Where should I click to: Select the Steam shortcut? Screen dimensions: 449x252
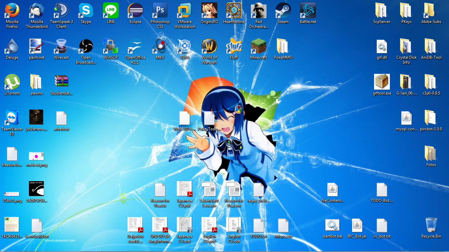click(283, 11)
